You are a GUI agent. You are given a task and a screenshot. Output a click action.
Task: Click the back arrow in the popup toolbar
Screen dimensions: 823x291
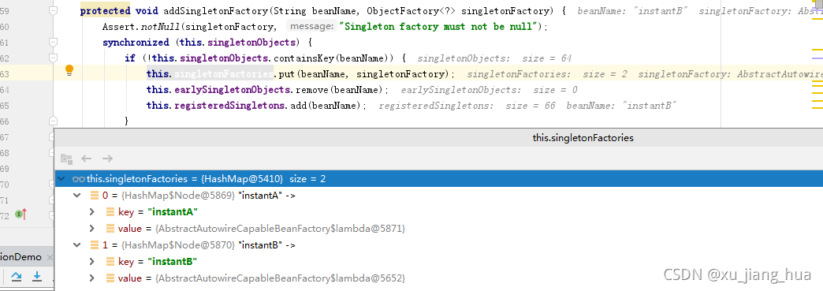(x=87, y=158)
